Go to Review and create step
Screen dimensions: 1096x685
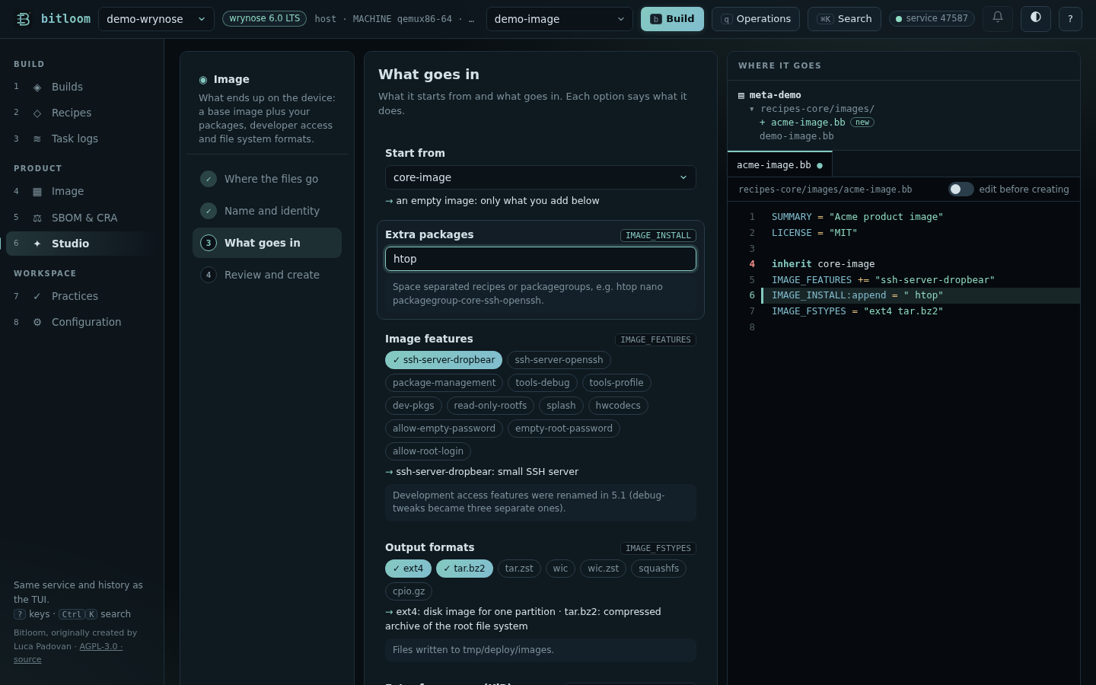coord(267,275)
